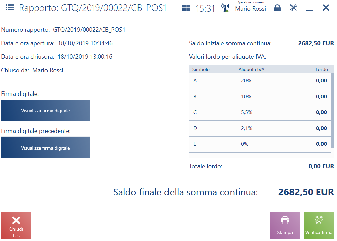Sort by Aliquota IVA column header
The image size is (337, 241).
[x=251, y=69]
